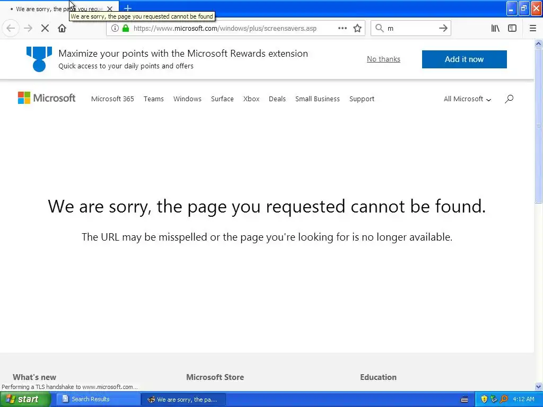The image size is (543, 407).
Task: Restore down the Firefox window
Action: tap(524, 8)
